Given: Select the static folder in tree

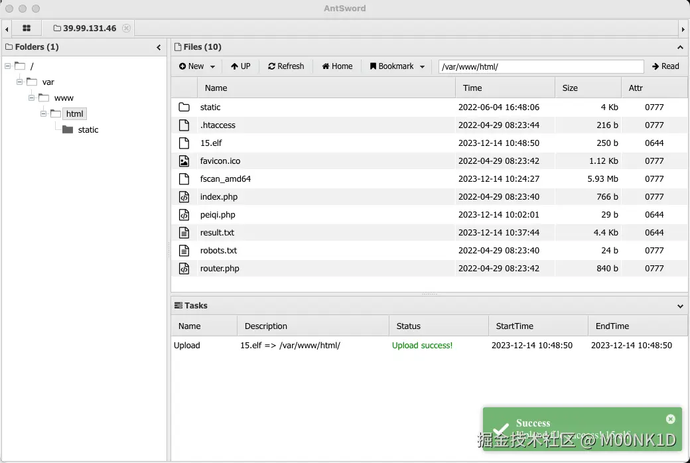Looking at the screenshot, I should coord(88,130).
